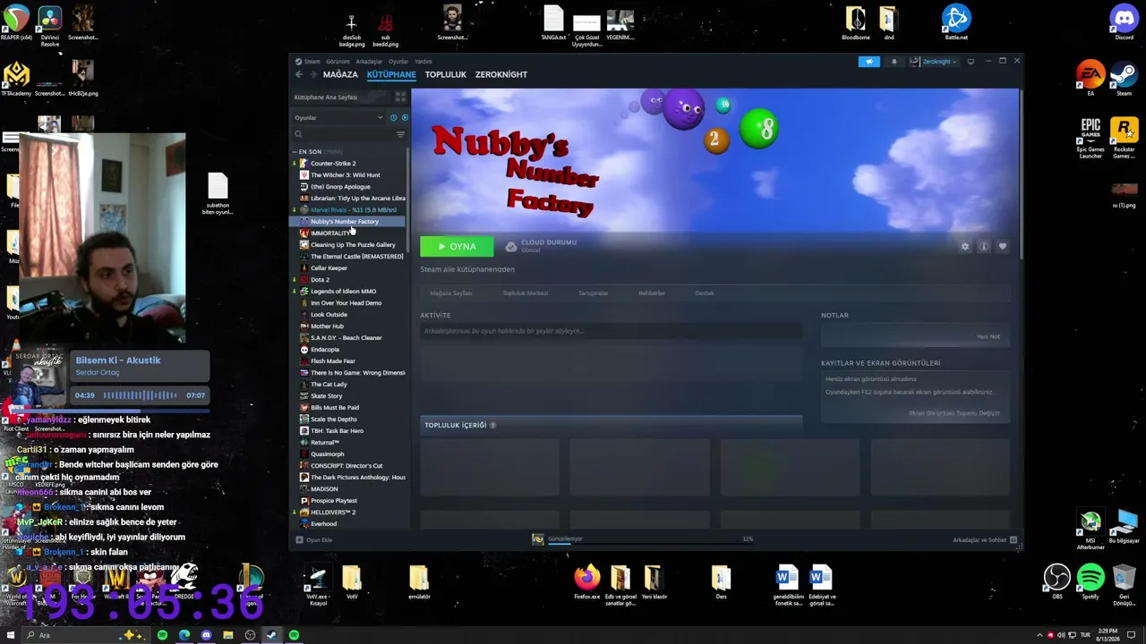
Task: Open the Arkadaşlar menu
Action: point(369,62)
